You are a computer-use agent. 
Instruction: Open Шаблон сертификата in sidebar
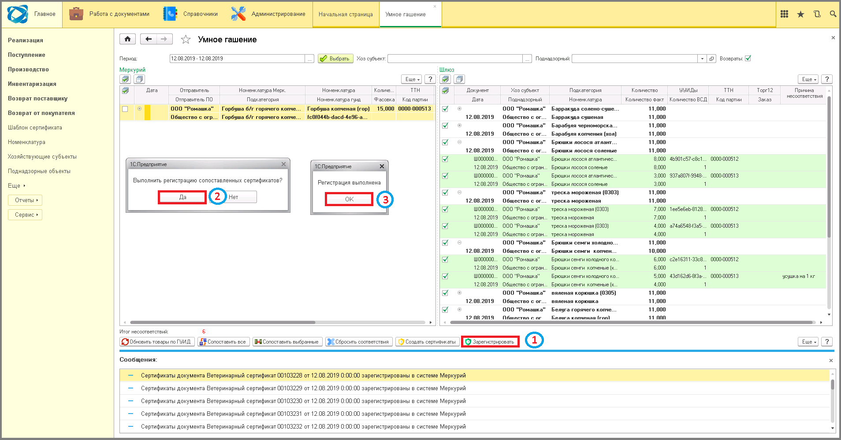(x=35, y=127)
